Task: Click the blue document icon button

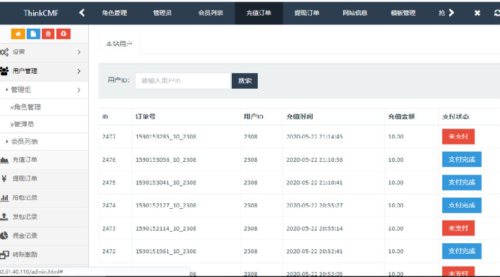Action: 33,34
